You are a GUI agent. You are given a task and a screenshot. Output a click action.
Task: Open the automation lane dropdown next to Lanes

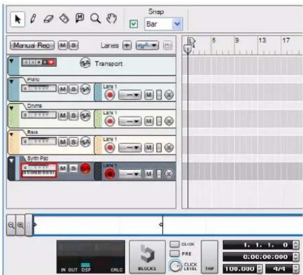pyautogui.click(x=147, y=46)
